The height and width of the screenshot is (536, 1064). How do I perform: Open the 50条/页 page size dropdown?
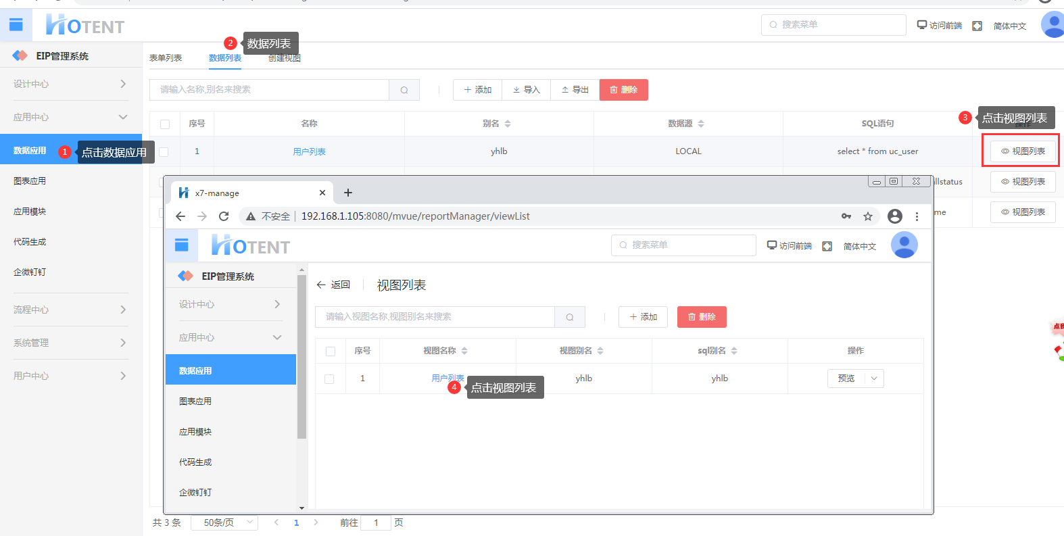tap(224, 522)
